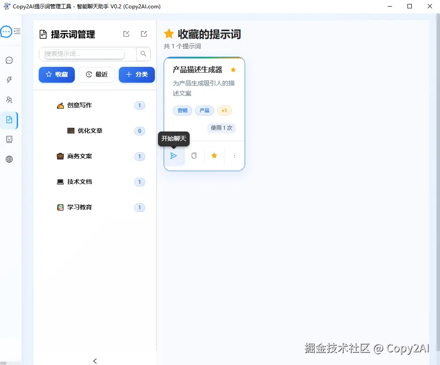Click the count badge of 学习教育
The image size is (440, 365).
tap(139, 208)
